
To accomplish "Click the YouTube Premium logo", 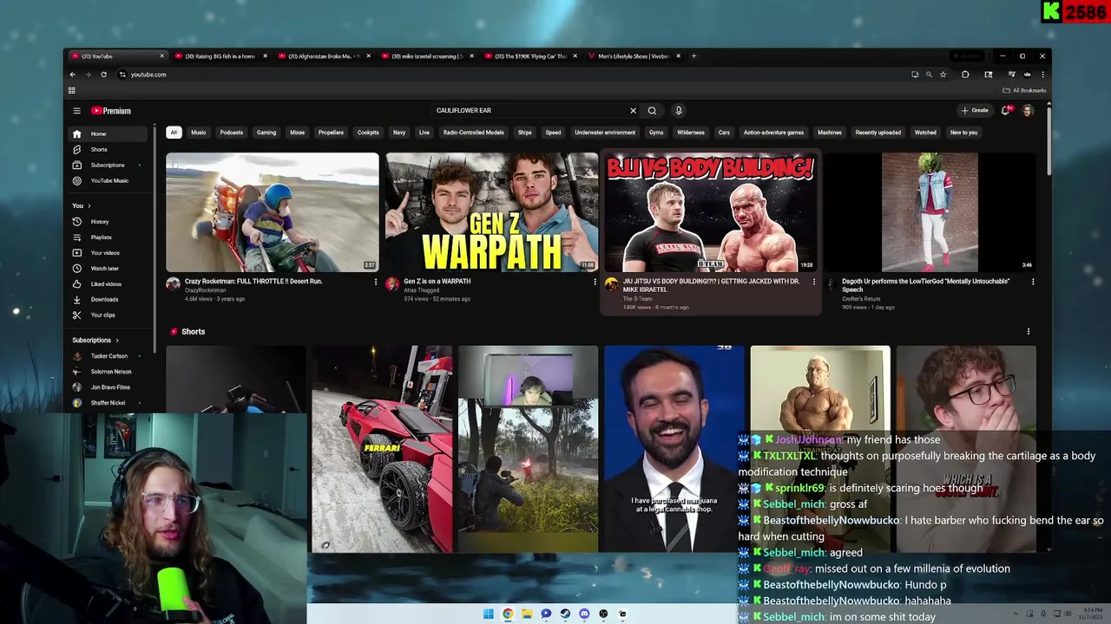I will point(111,111).
